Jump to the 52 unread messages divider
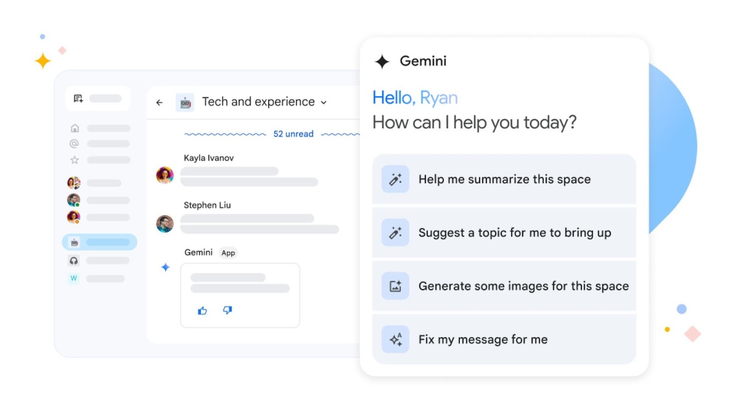 click(293, 134)
